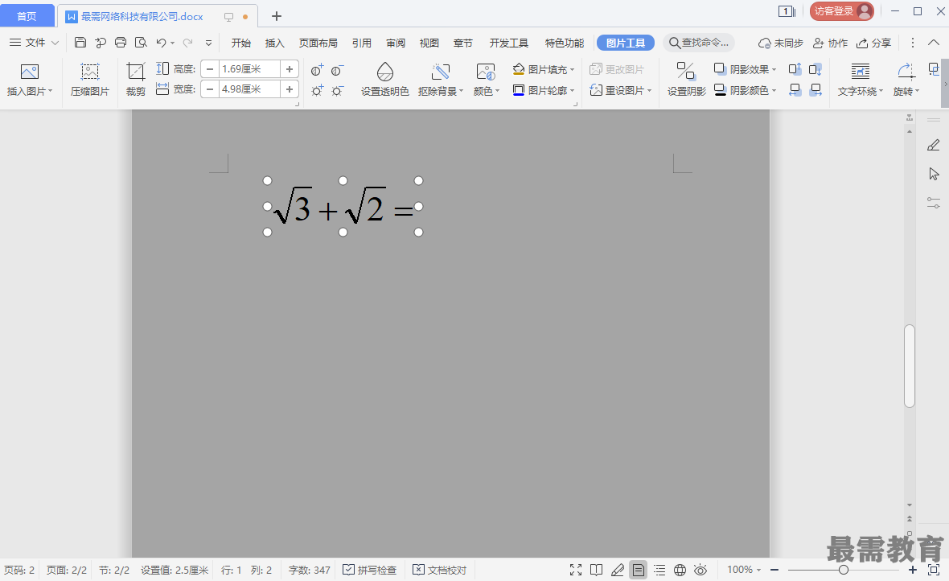Open the References (引用) tab
This screenshot has height=581, width=949.
point(361,43)
